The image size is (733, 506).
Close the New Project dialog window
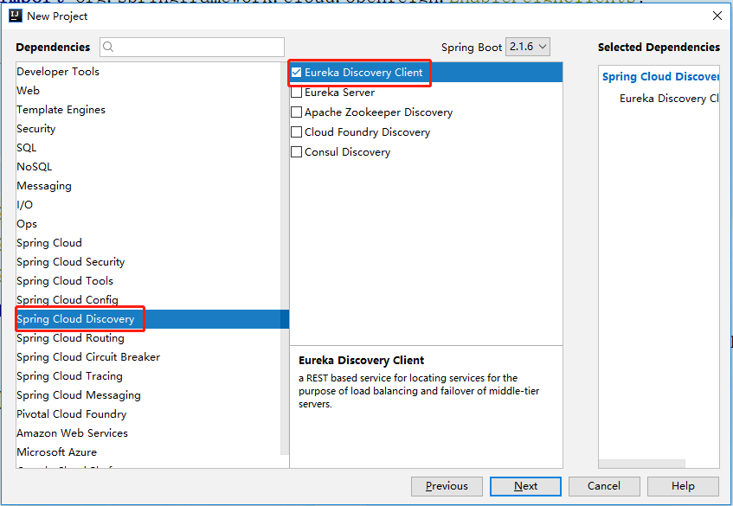click(x=717, y=16)
